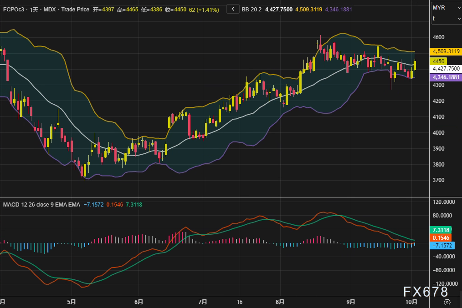This screenshot has height=308, width=462.
Task: Collapse the legend using the left chevron button
Action: (x=233, y=9)
